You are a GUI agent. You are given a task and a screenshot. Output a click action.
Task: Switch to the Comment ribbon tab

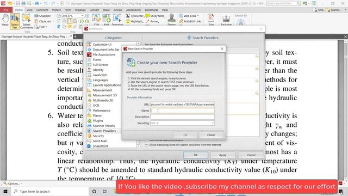pos(42,10)
